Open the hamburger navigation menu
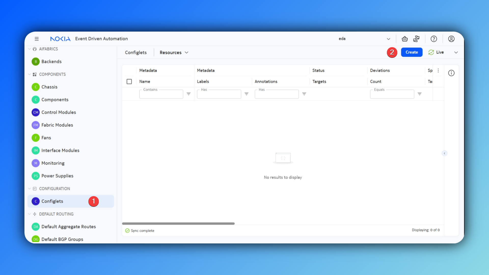Screen dimensions: 489x275 click(x=37, y=39)
